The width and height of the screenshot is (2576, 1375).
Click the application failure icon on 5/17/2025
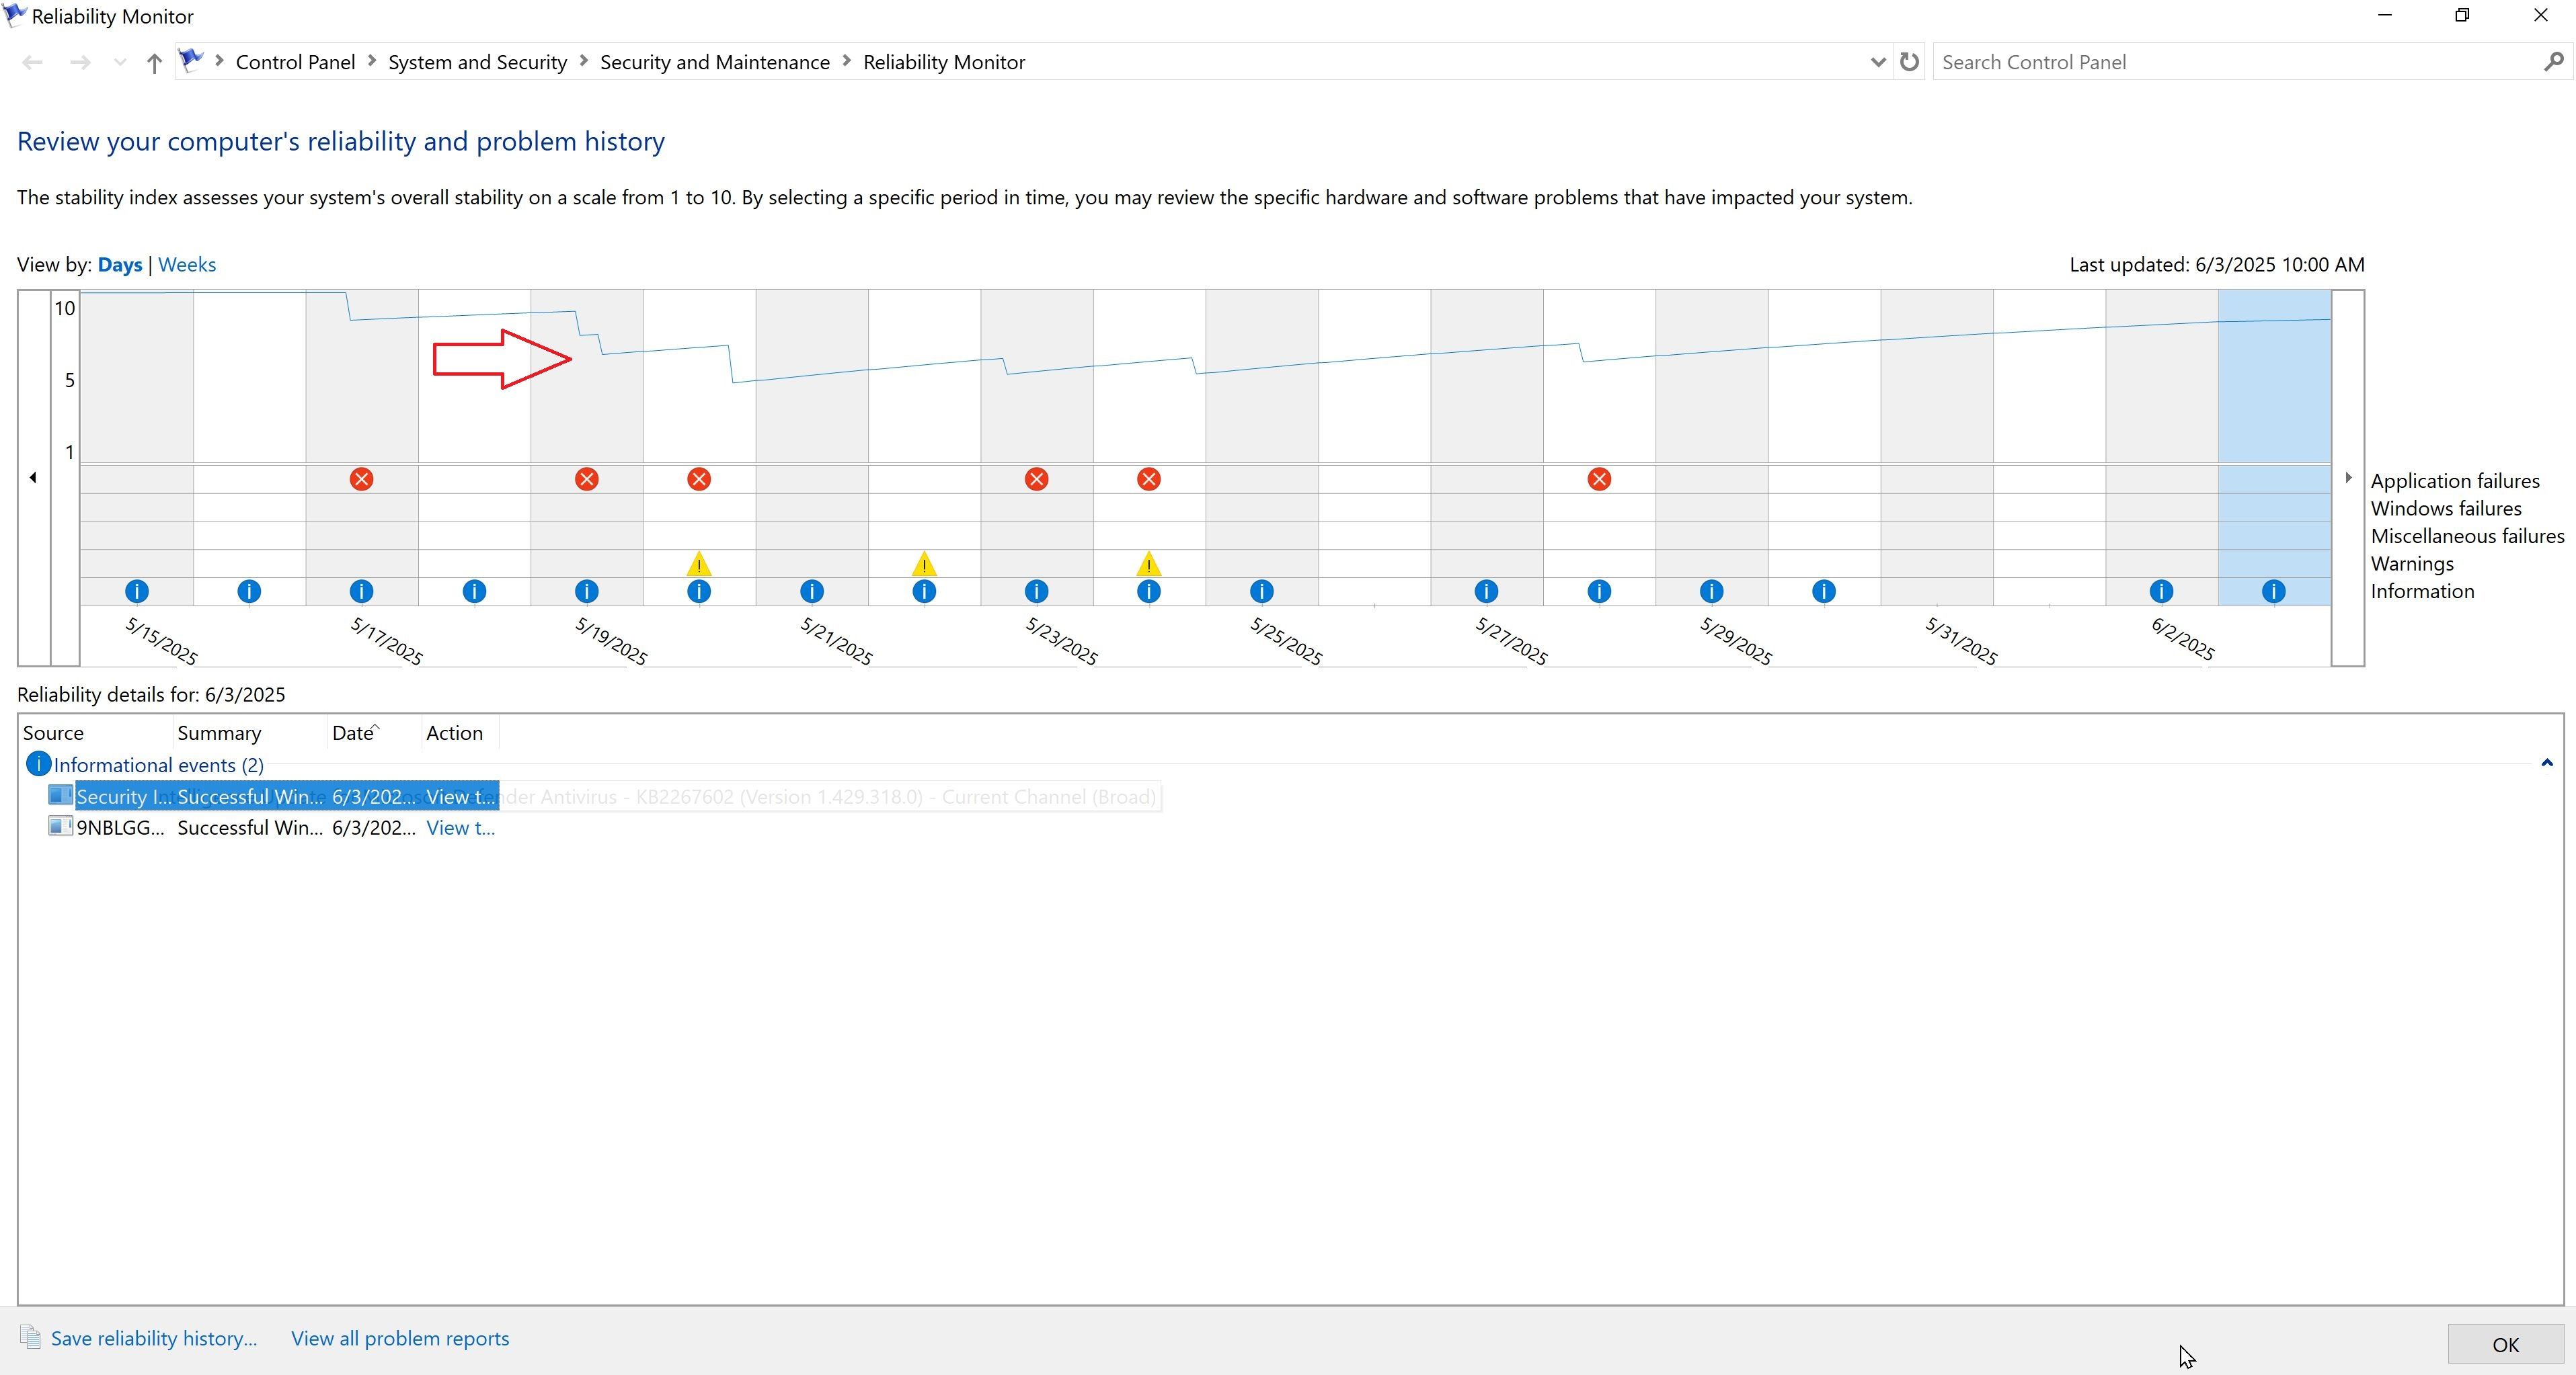[361, 480]
